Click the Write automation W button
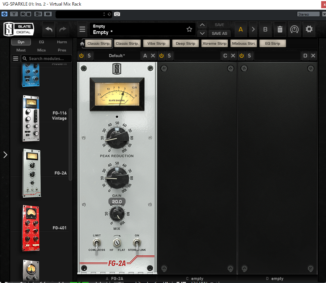This screenshot has height=283, width=326. pos(29,14)
